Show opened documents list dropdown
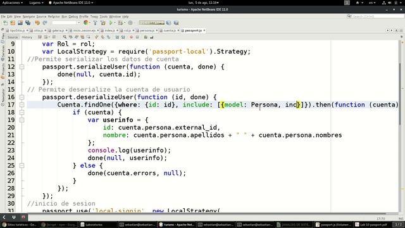 396,30
